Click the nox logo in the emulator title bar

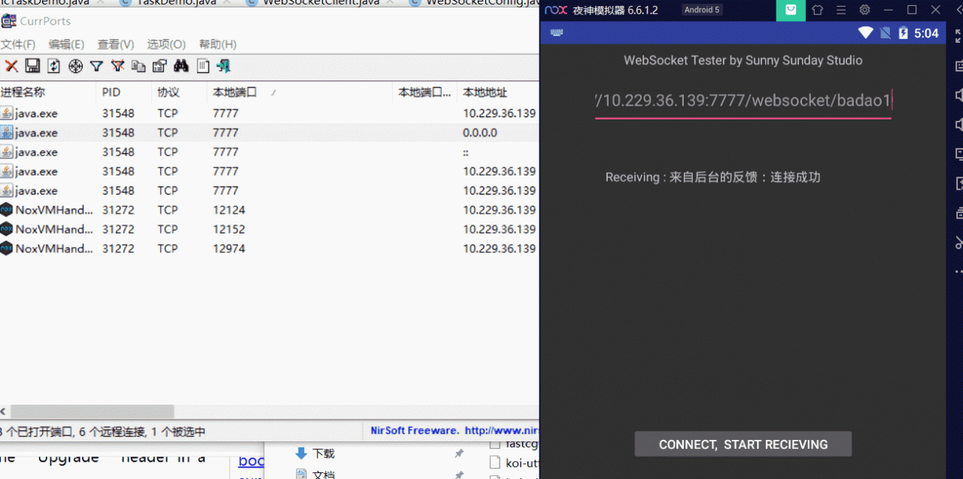(556, 10)
